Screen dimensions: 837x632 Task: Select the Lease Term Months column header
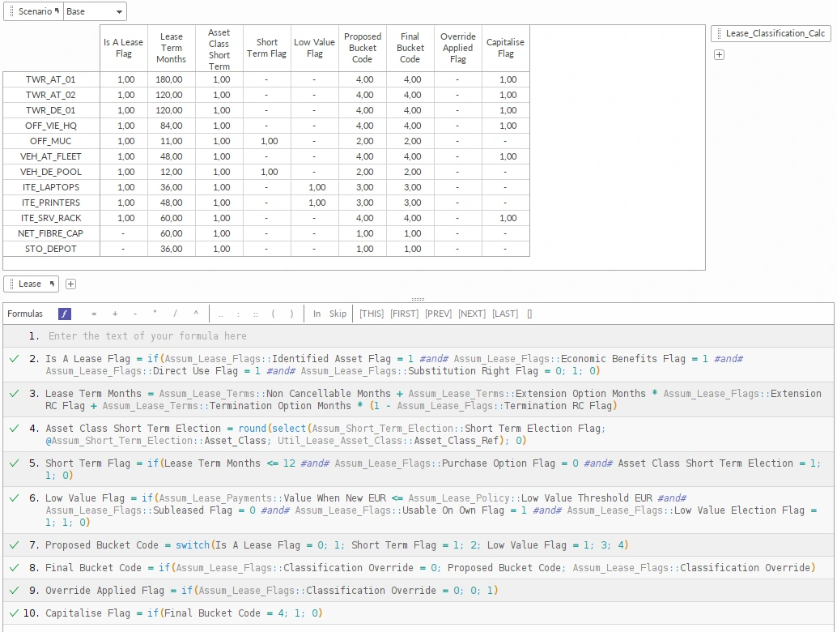(x=172, y=48)
